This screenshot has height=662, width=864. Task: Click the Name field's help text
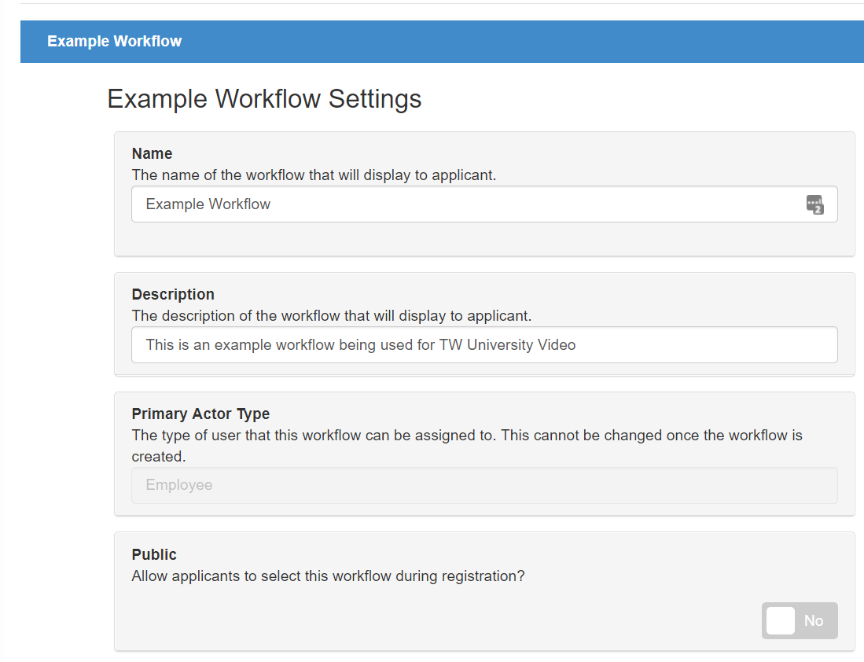tap(314, 175)
